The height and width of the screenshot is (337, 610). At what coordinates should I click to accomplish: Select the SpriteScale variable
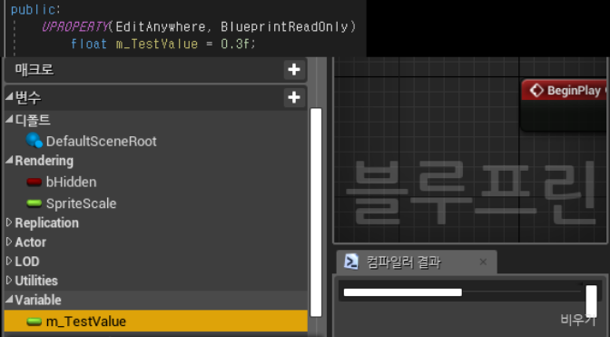click(81, 203)
